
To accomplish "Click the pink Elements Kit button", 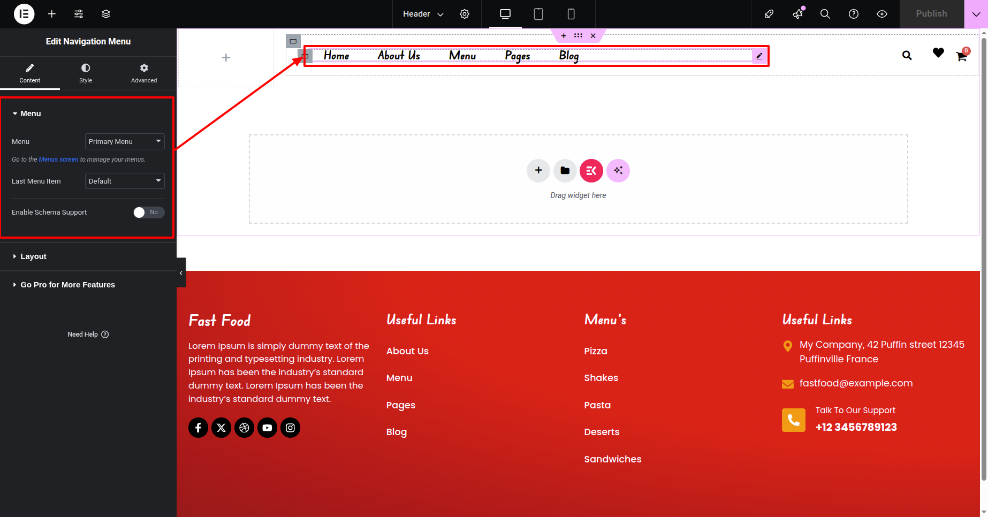I will (x=591, y=171).
